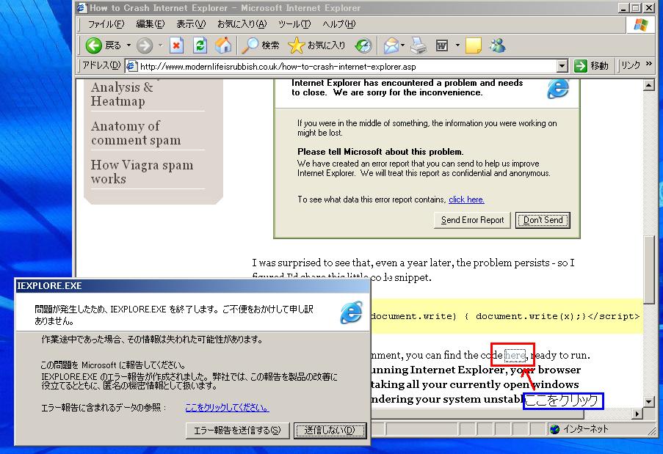Click the Go (移動) green arrow button
This screenshot has height=454, width=663.
pyautogui.click(x=591, y=66)
